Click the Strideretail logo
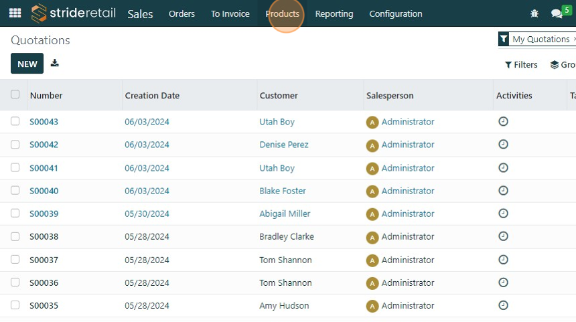 click(74, 13)
